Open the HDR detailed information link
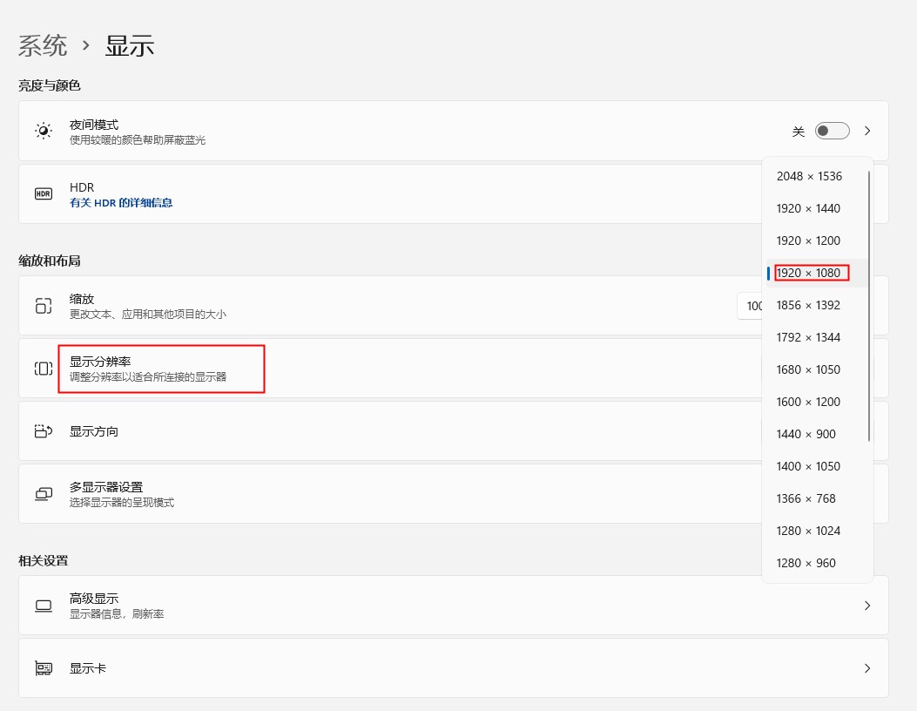Screen dimensions: 917x711 pyautogui.click(x=121, y=203)
